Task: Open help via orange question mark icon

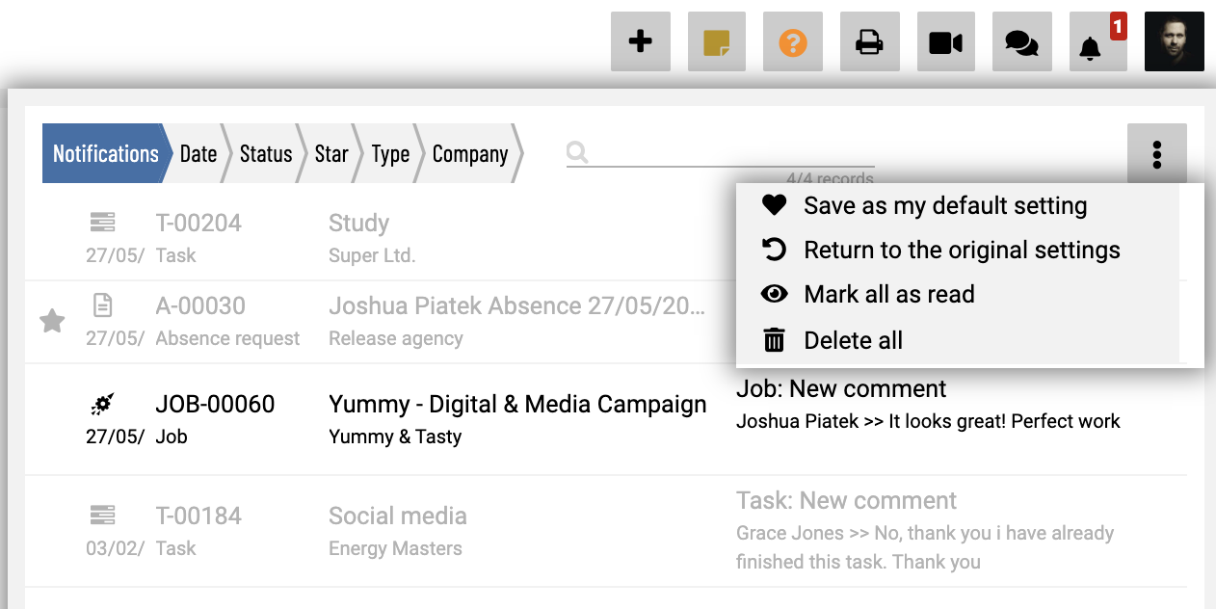Action: tap(792, 41)
